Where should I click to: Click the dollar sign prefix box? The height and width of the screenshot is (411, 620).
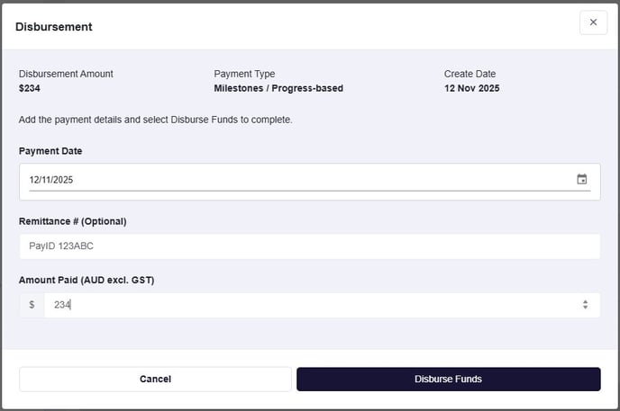tap(32, 305)
